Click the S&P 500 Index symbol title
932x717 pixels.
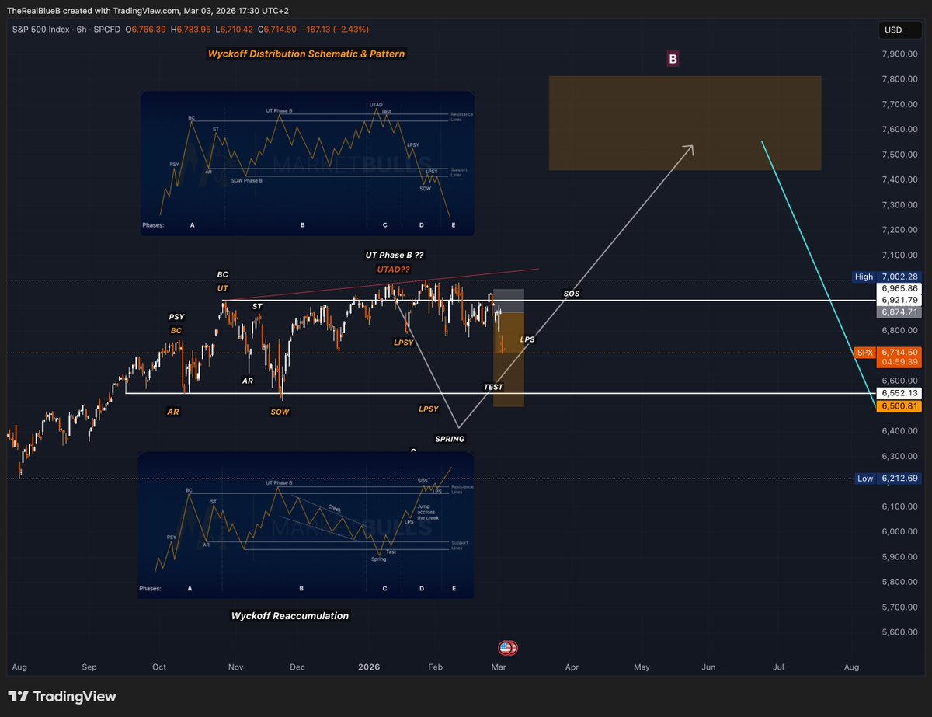tap(40, 29)
